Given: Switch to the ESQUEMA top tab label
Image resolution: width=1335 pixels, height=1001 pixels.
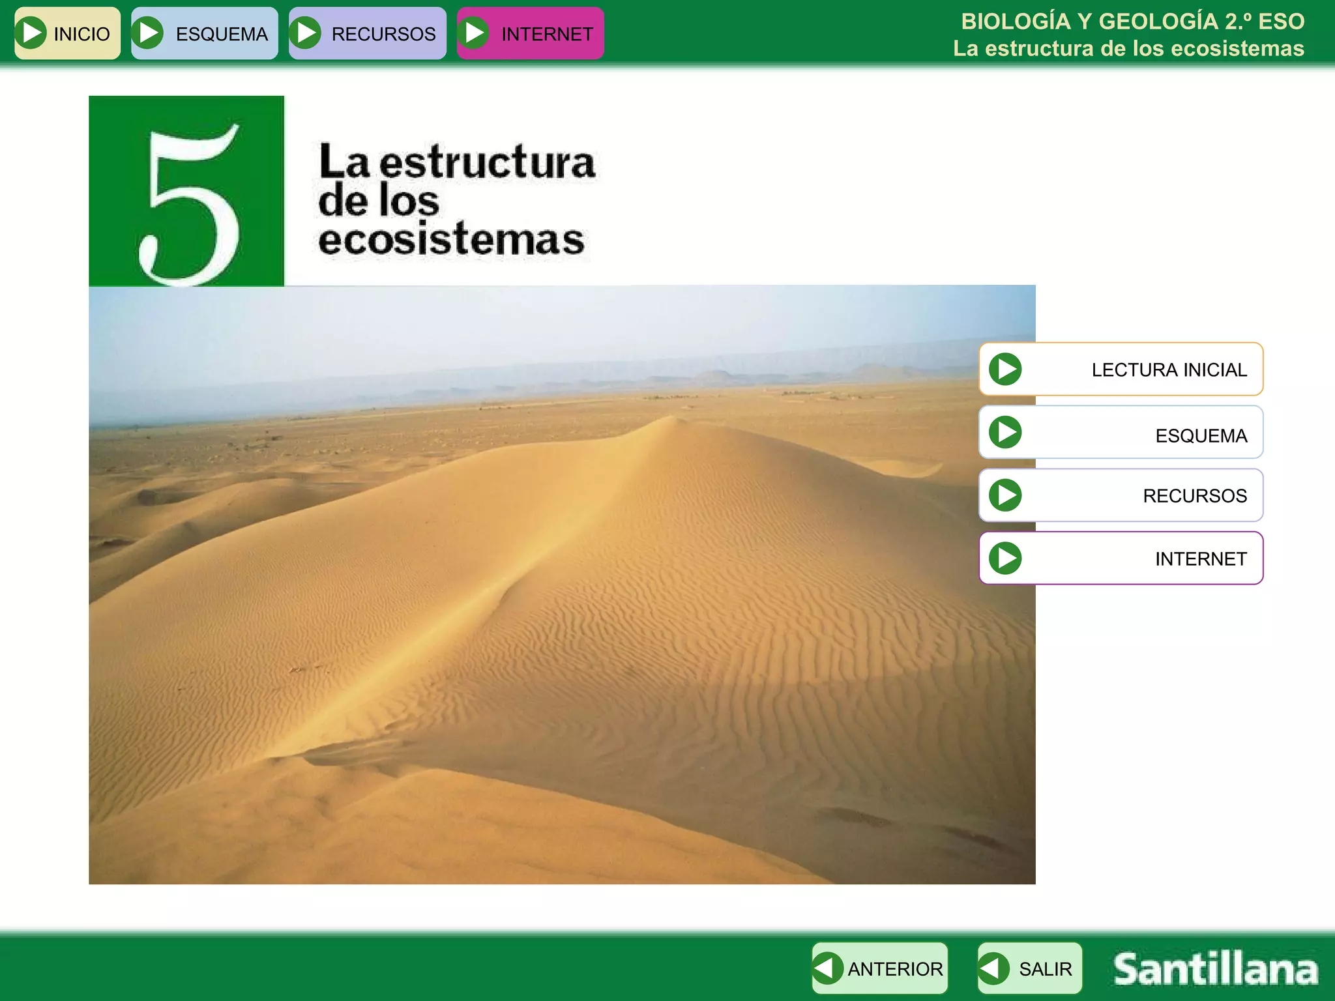Looking at the screenshot, I should (x=222, y=34).
